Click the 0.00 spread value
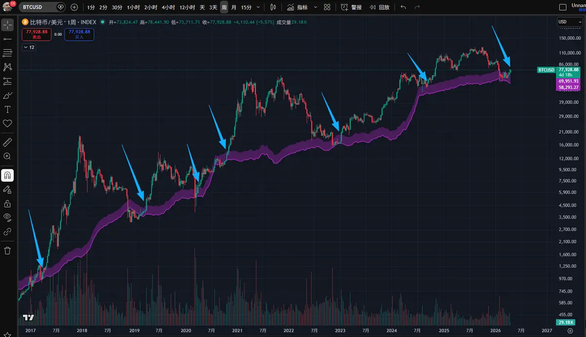 coord(58,34)
